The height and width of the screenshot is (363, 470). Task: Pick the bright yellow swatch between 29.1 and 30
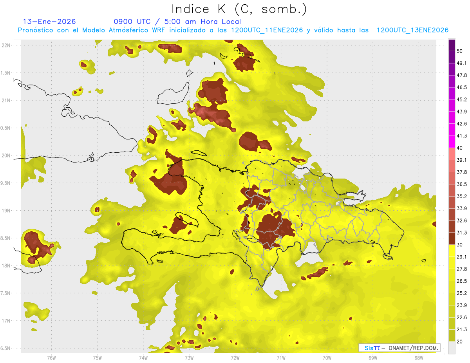point(452,251)
